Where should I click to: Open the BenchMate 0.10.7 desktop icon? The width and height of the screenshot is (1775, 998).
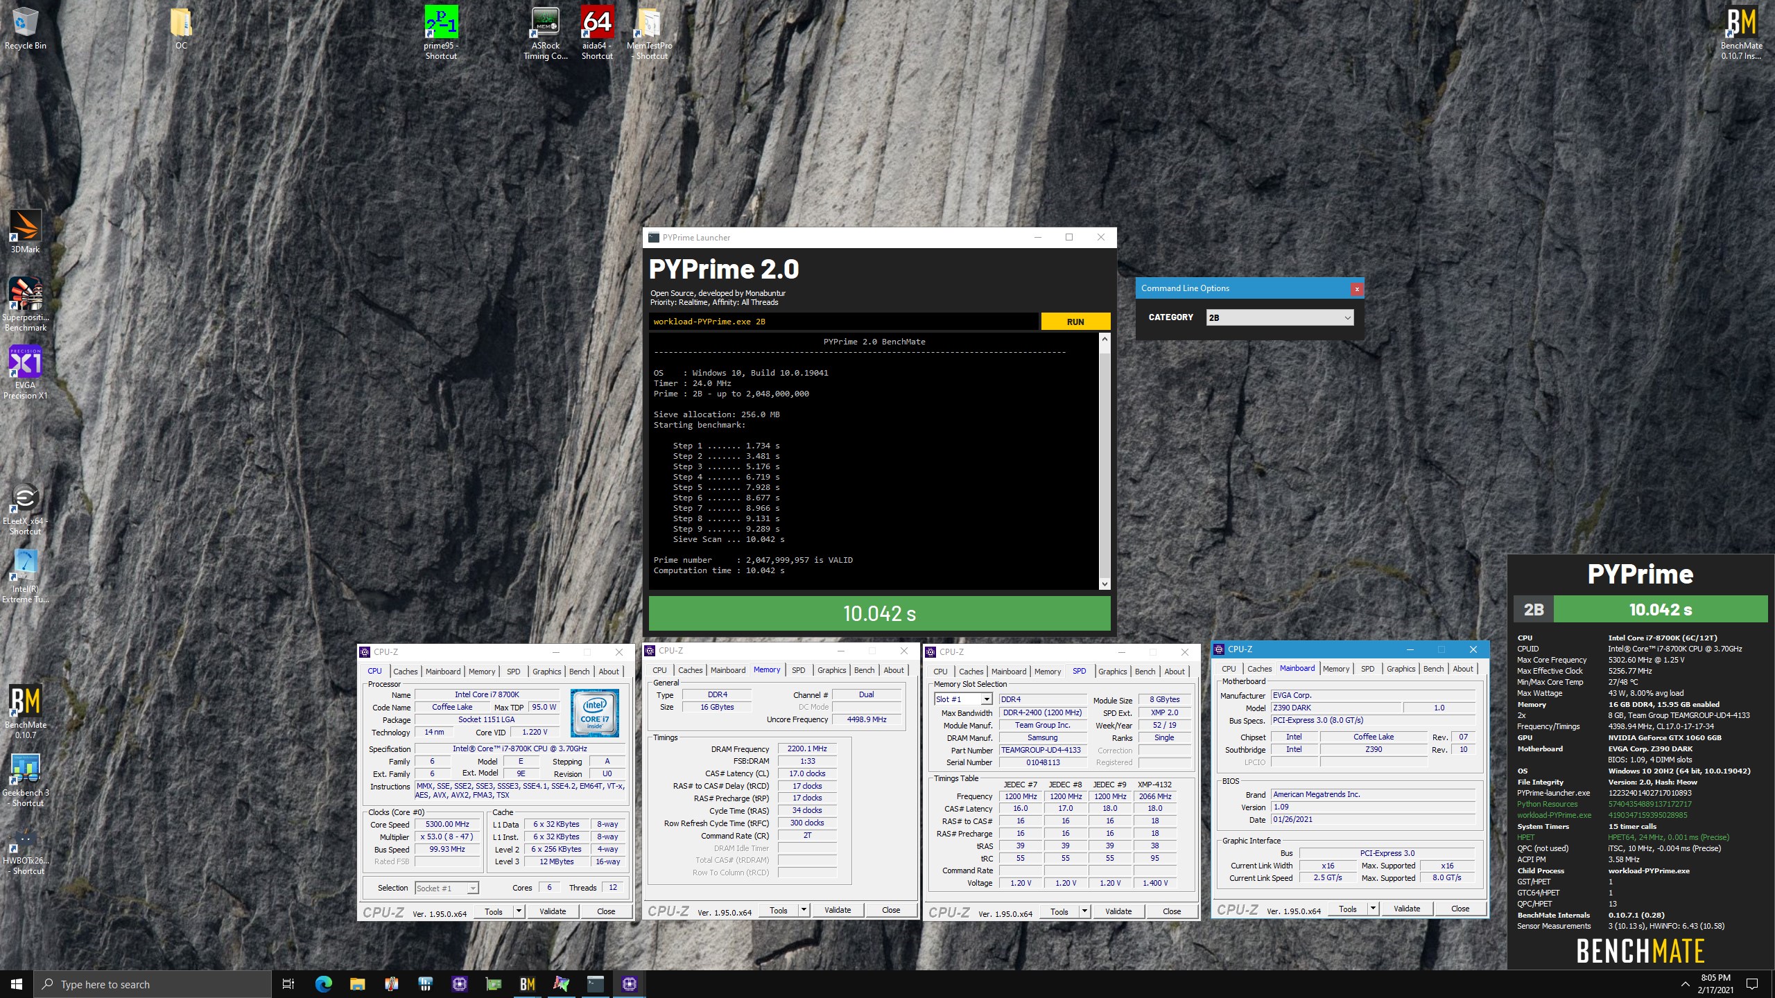coord(25,712)
